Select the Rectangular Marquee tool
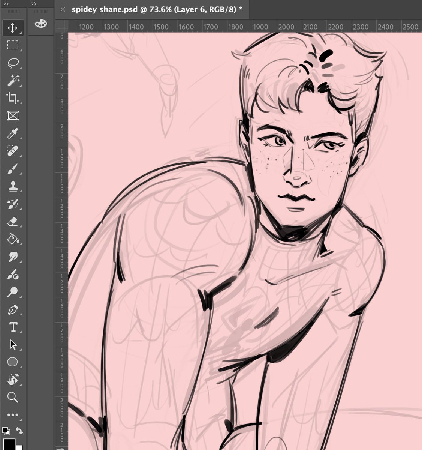This screenshot has height=450, width=422. [x=13, y=45]
